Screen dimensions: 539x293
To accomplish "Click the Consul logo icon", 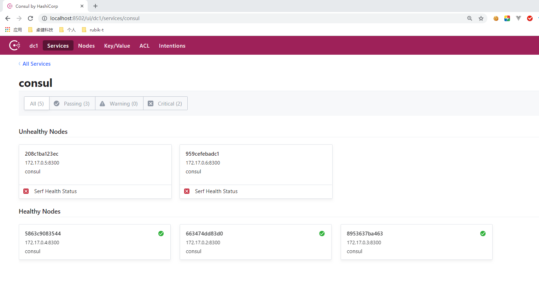I will 14,46.
